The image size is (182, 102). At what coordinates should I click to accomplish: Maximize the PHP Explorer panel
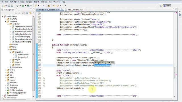[34, 9]
